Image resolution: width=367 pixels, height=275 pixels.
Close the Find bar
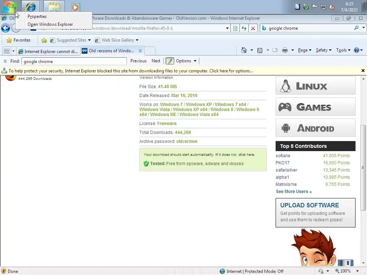[x=5, y=61]
